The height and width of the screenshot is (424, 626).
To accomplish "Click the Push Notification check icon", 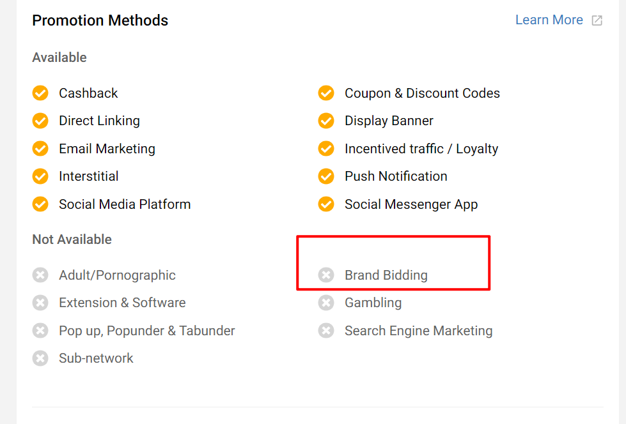I will 326,176.
